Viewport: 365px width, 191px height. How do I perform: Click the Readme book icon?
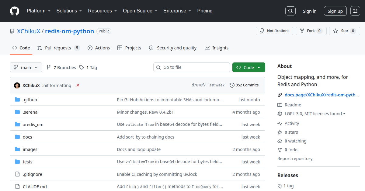280,105
